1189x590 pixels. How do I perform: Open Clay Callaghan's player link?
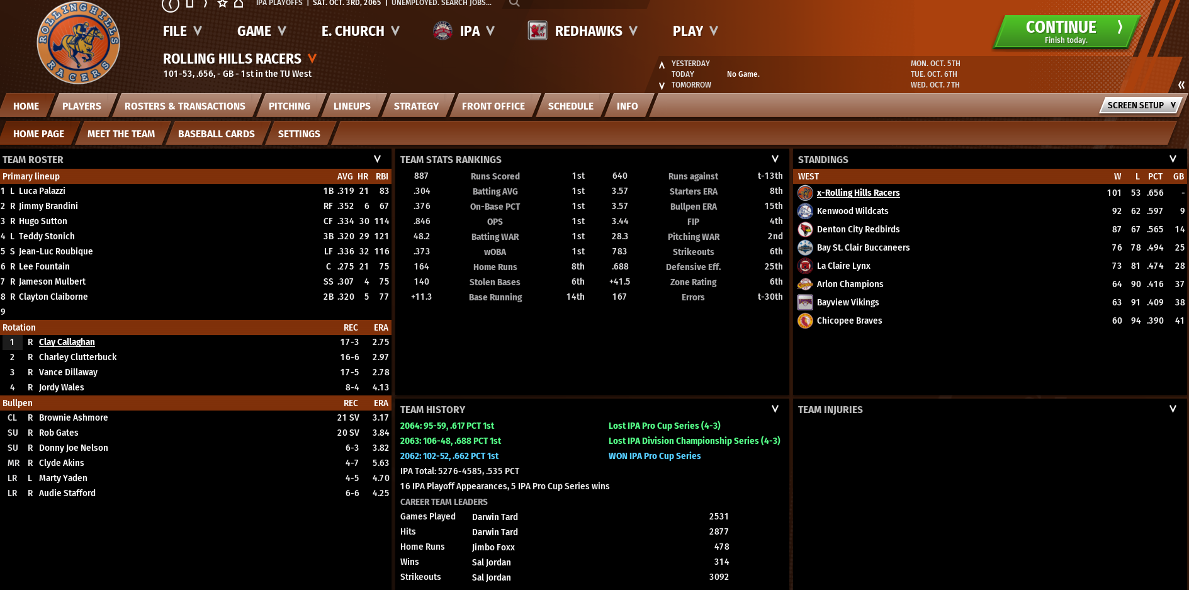(x=67, y=342)
